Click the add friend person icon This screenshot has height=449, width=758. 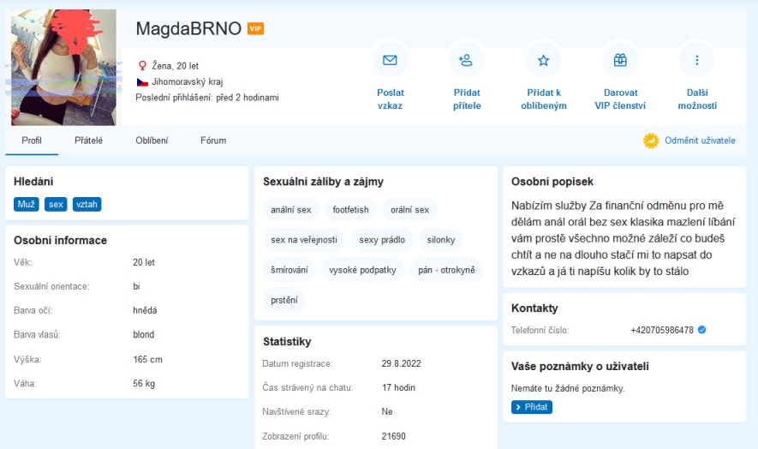466,60
